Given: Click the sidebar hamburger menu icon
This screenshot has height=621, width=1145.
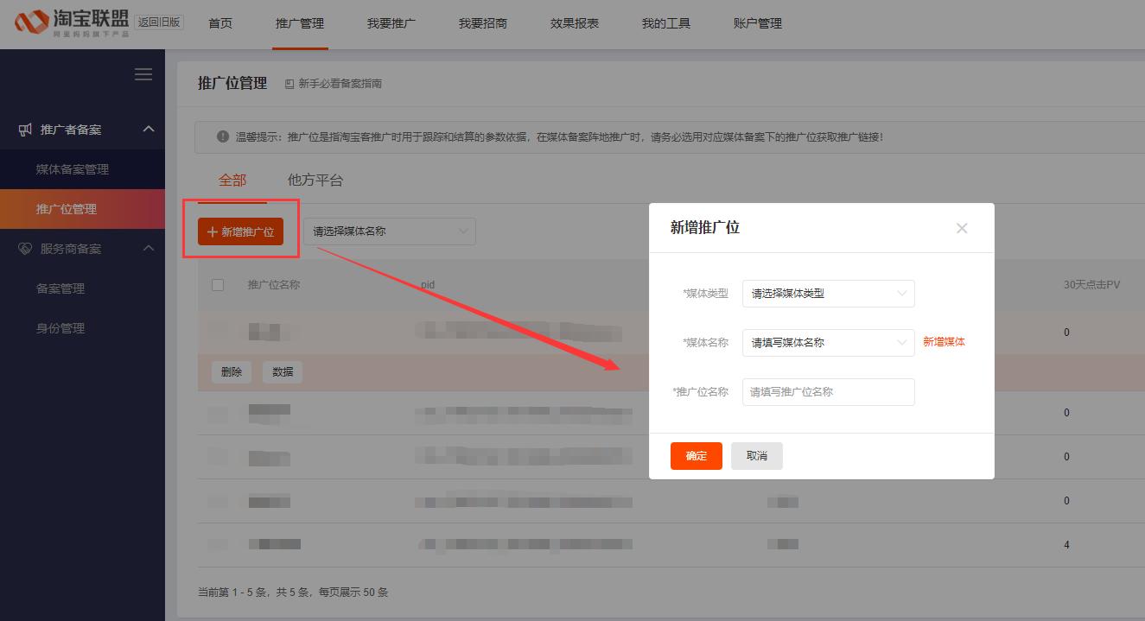Looking at the screenshot, I should pos(143,74).
